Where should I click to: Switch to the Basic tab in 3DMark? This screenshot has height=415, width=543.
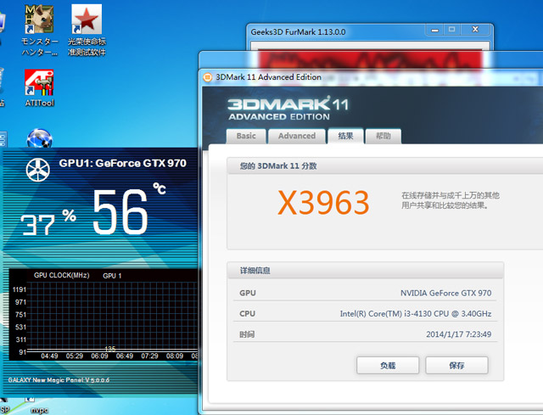coord(246,136)
